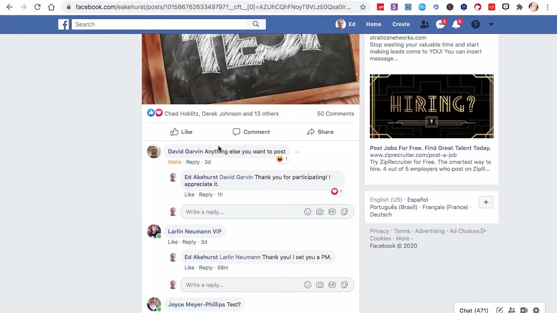Switch language to Español
557x313 pixels.
coord(417,200)
